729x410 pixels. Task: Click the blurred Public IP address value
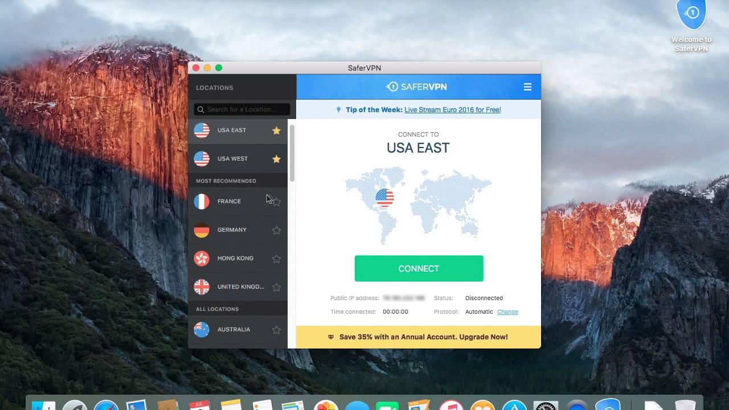click(404, 298)
